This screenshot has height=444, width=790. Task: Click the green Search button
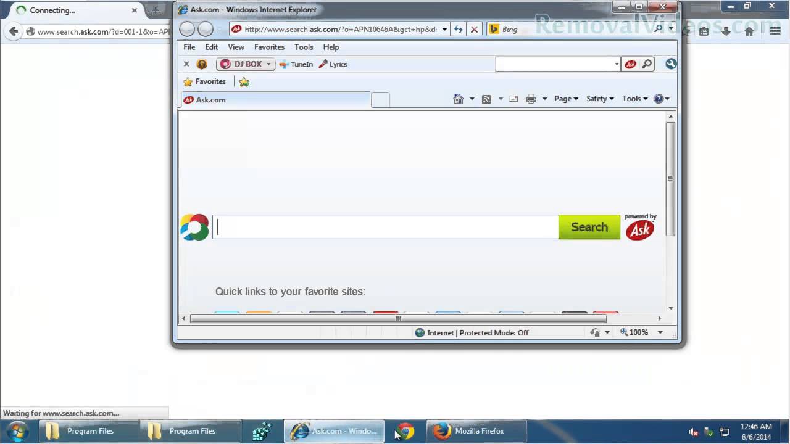point(589,227)
